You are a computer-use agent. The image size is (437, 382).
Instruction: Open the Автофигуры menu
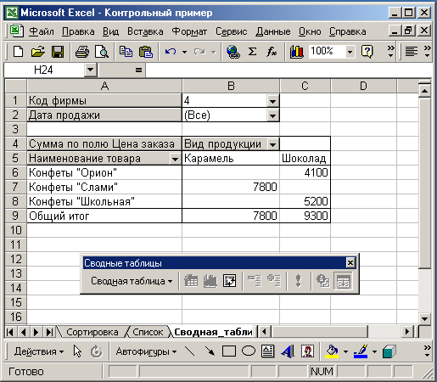(146, 351)
